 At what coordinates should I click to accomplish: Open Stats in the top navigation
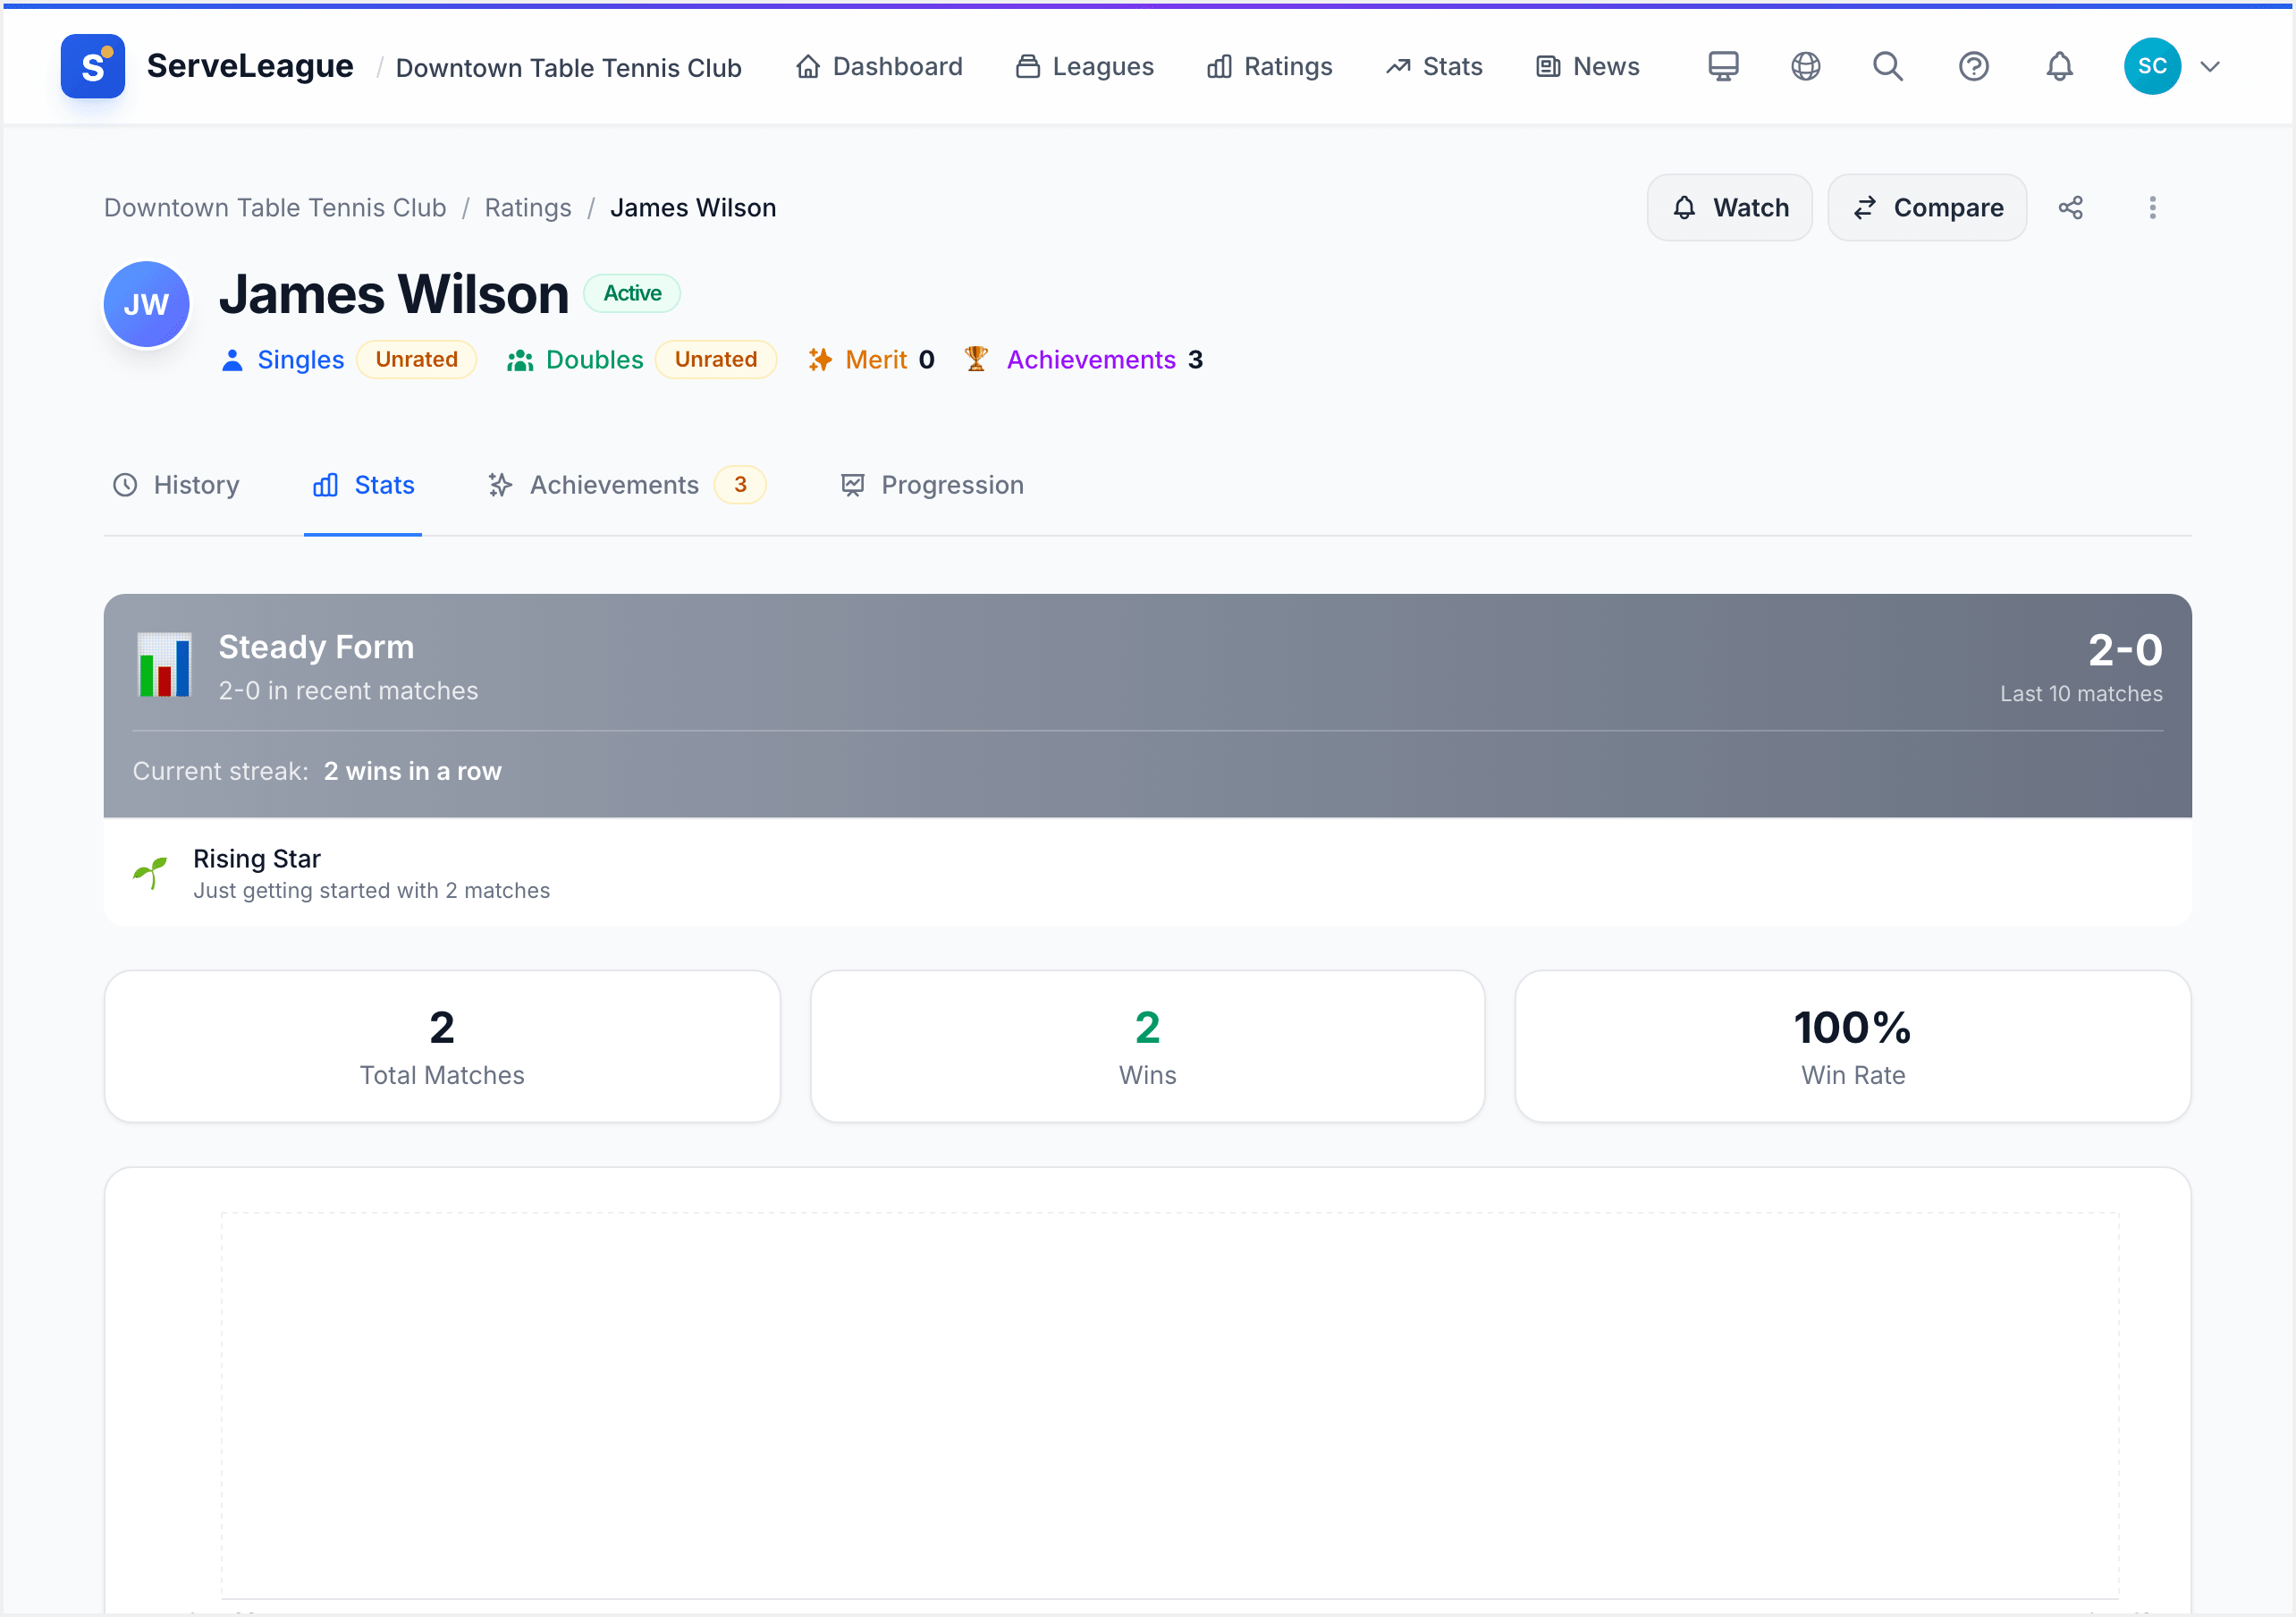pos(1434,66)
